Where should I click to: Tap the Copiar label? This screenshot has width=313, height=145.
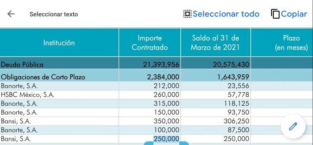tap(294, 14)
